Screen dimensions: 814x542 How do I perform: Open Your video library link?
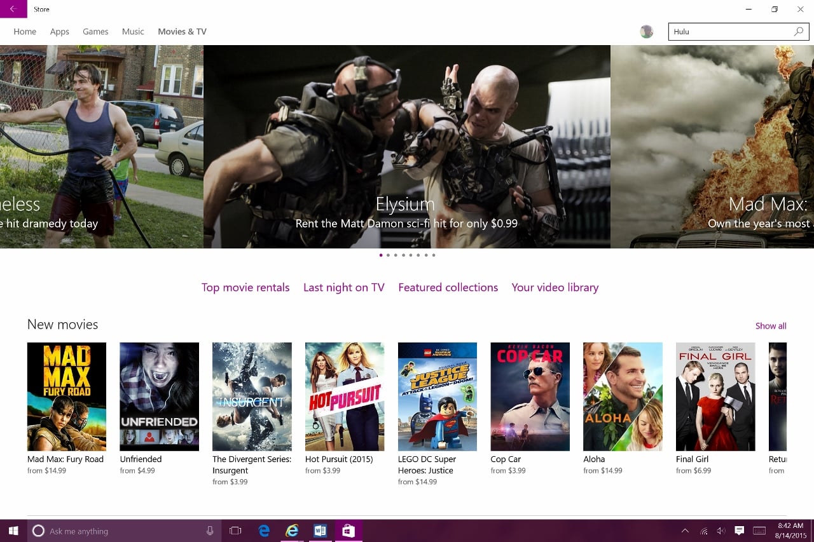555,288
